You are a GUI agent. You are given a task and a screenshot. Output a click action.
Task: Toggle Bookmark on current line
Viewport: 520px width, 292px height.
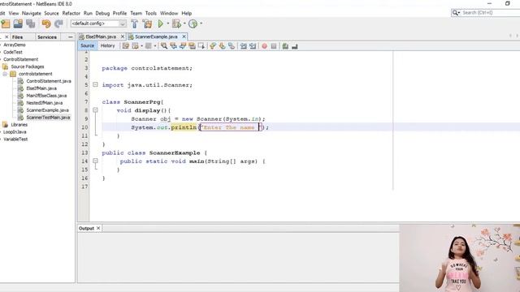pos(232,46)
